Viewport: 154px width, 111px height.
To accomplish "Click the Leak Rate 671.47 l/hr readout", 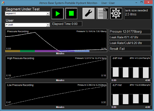I will [x=130, y=37].
